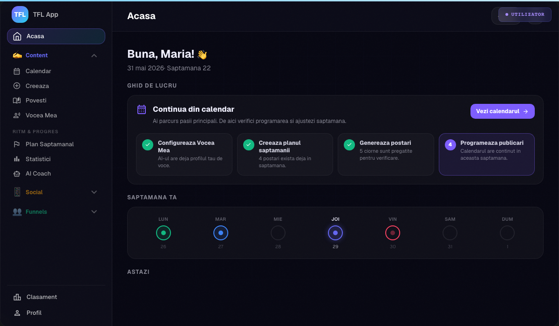The image size is (559, 326).
Task: Click the calendar icon beside Continua din calendar
Action: [142, 109]
